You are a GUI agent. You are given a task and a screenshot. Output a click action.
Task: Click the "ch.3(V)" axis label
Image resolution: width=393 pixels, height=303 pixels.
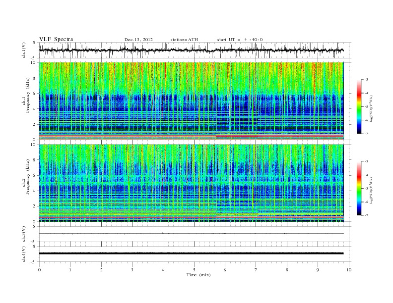24,234
